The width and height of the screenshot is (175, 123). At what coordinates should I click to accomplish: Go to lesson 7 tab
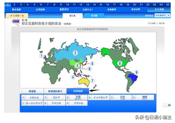(48, 5)
